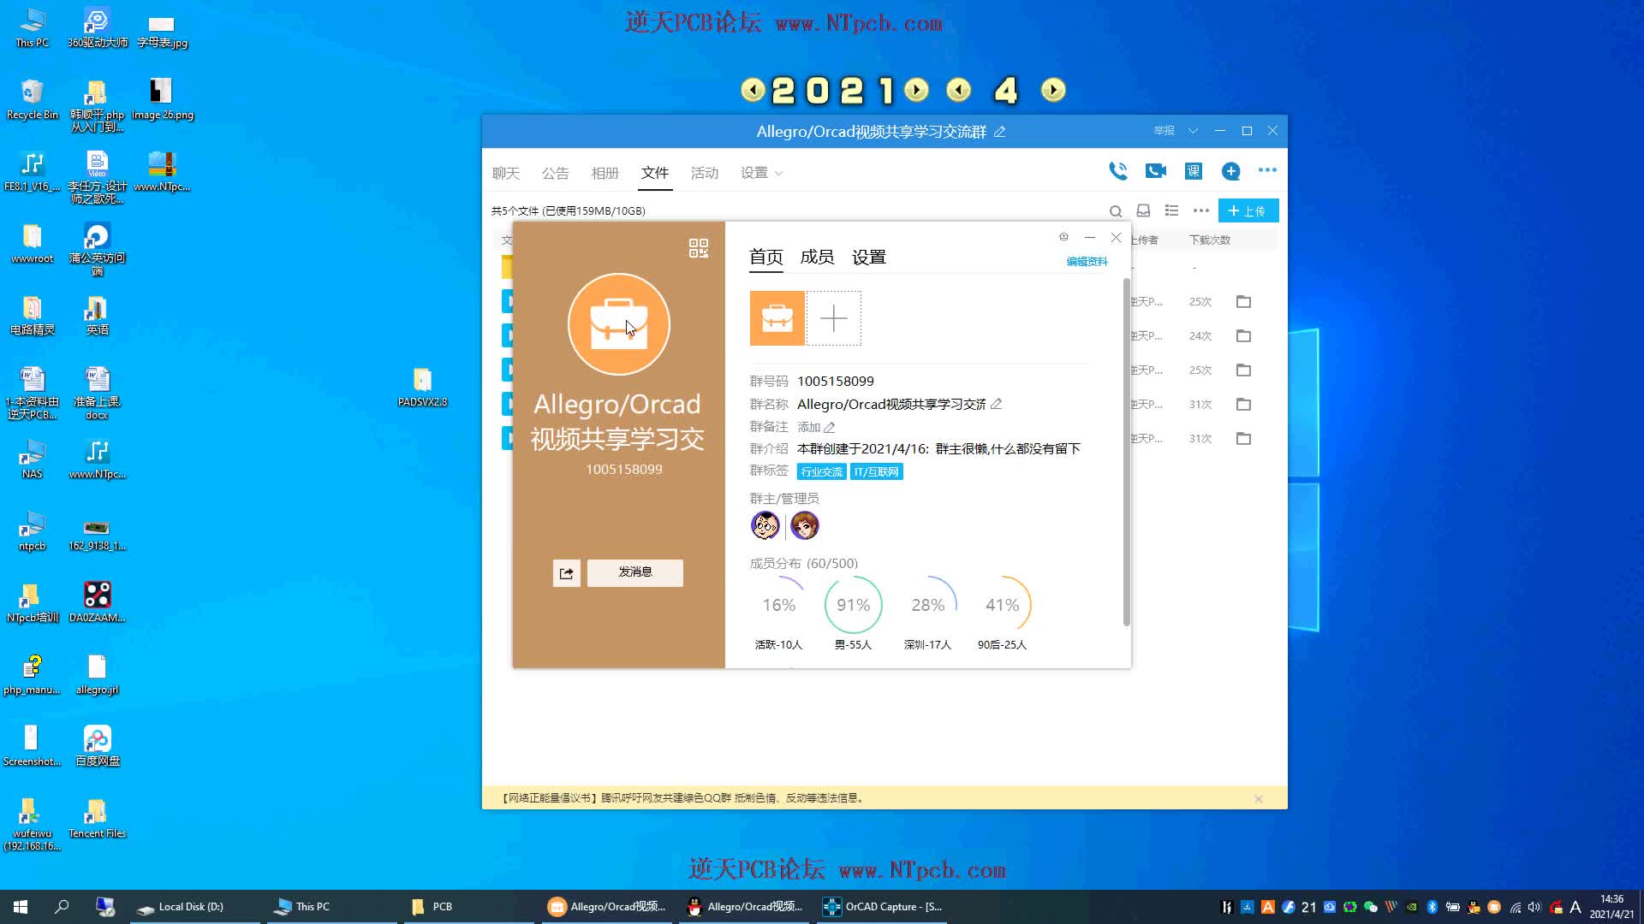Click the file search magnifier icon
1644x924 pixels.
1115,211
